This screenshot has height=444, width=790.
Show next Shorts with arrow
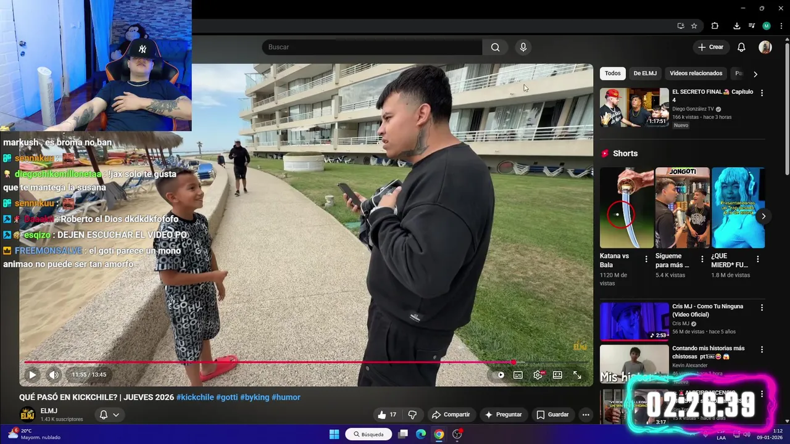coord(763,216)
